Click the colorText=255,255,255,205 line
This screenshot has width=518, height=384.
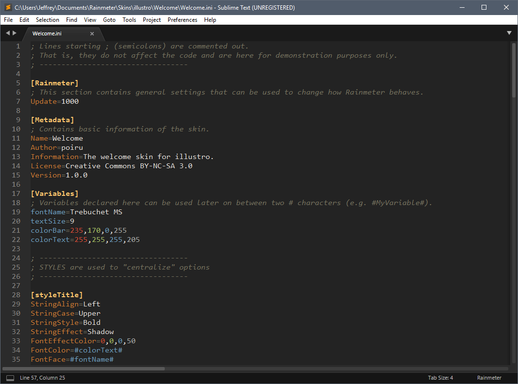point(85,240)
